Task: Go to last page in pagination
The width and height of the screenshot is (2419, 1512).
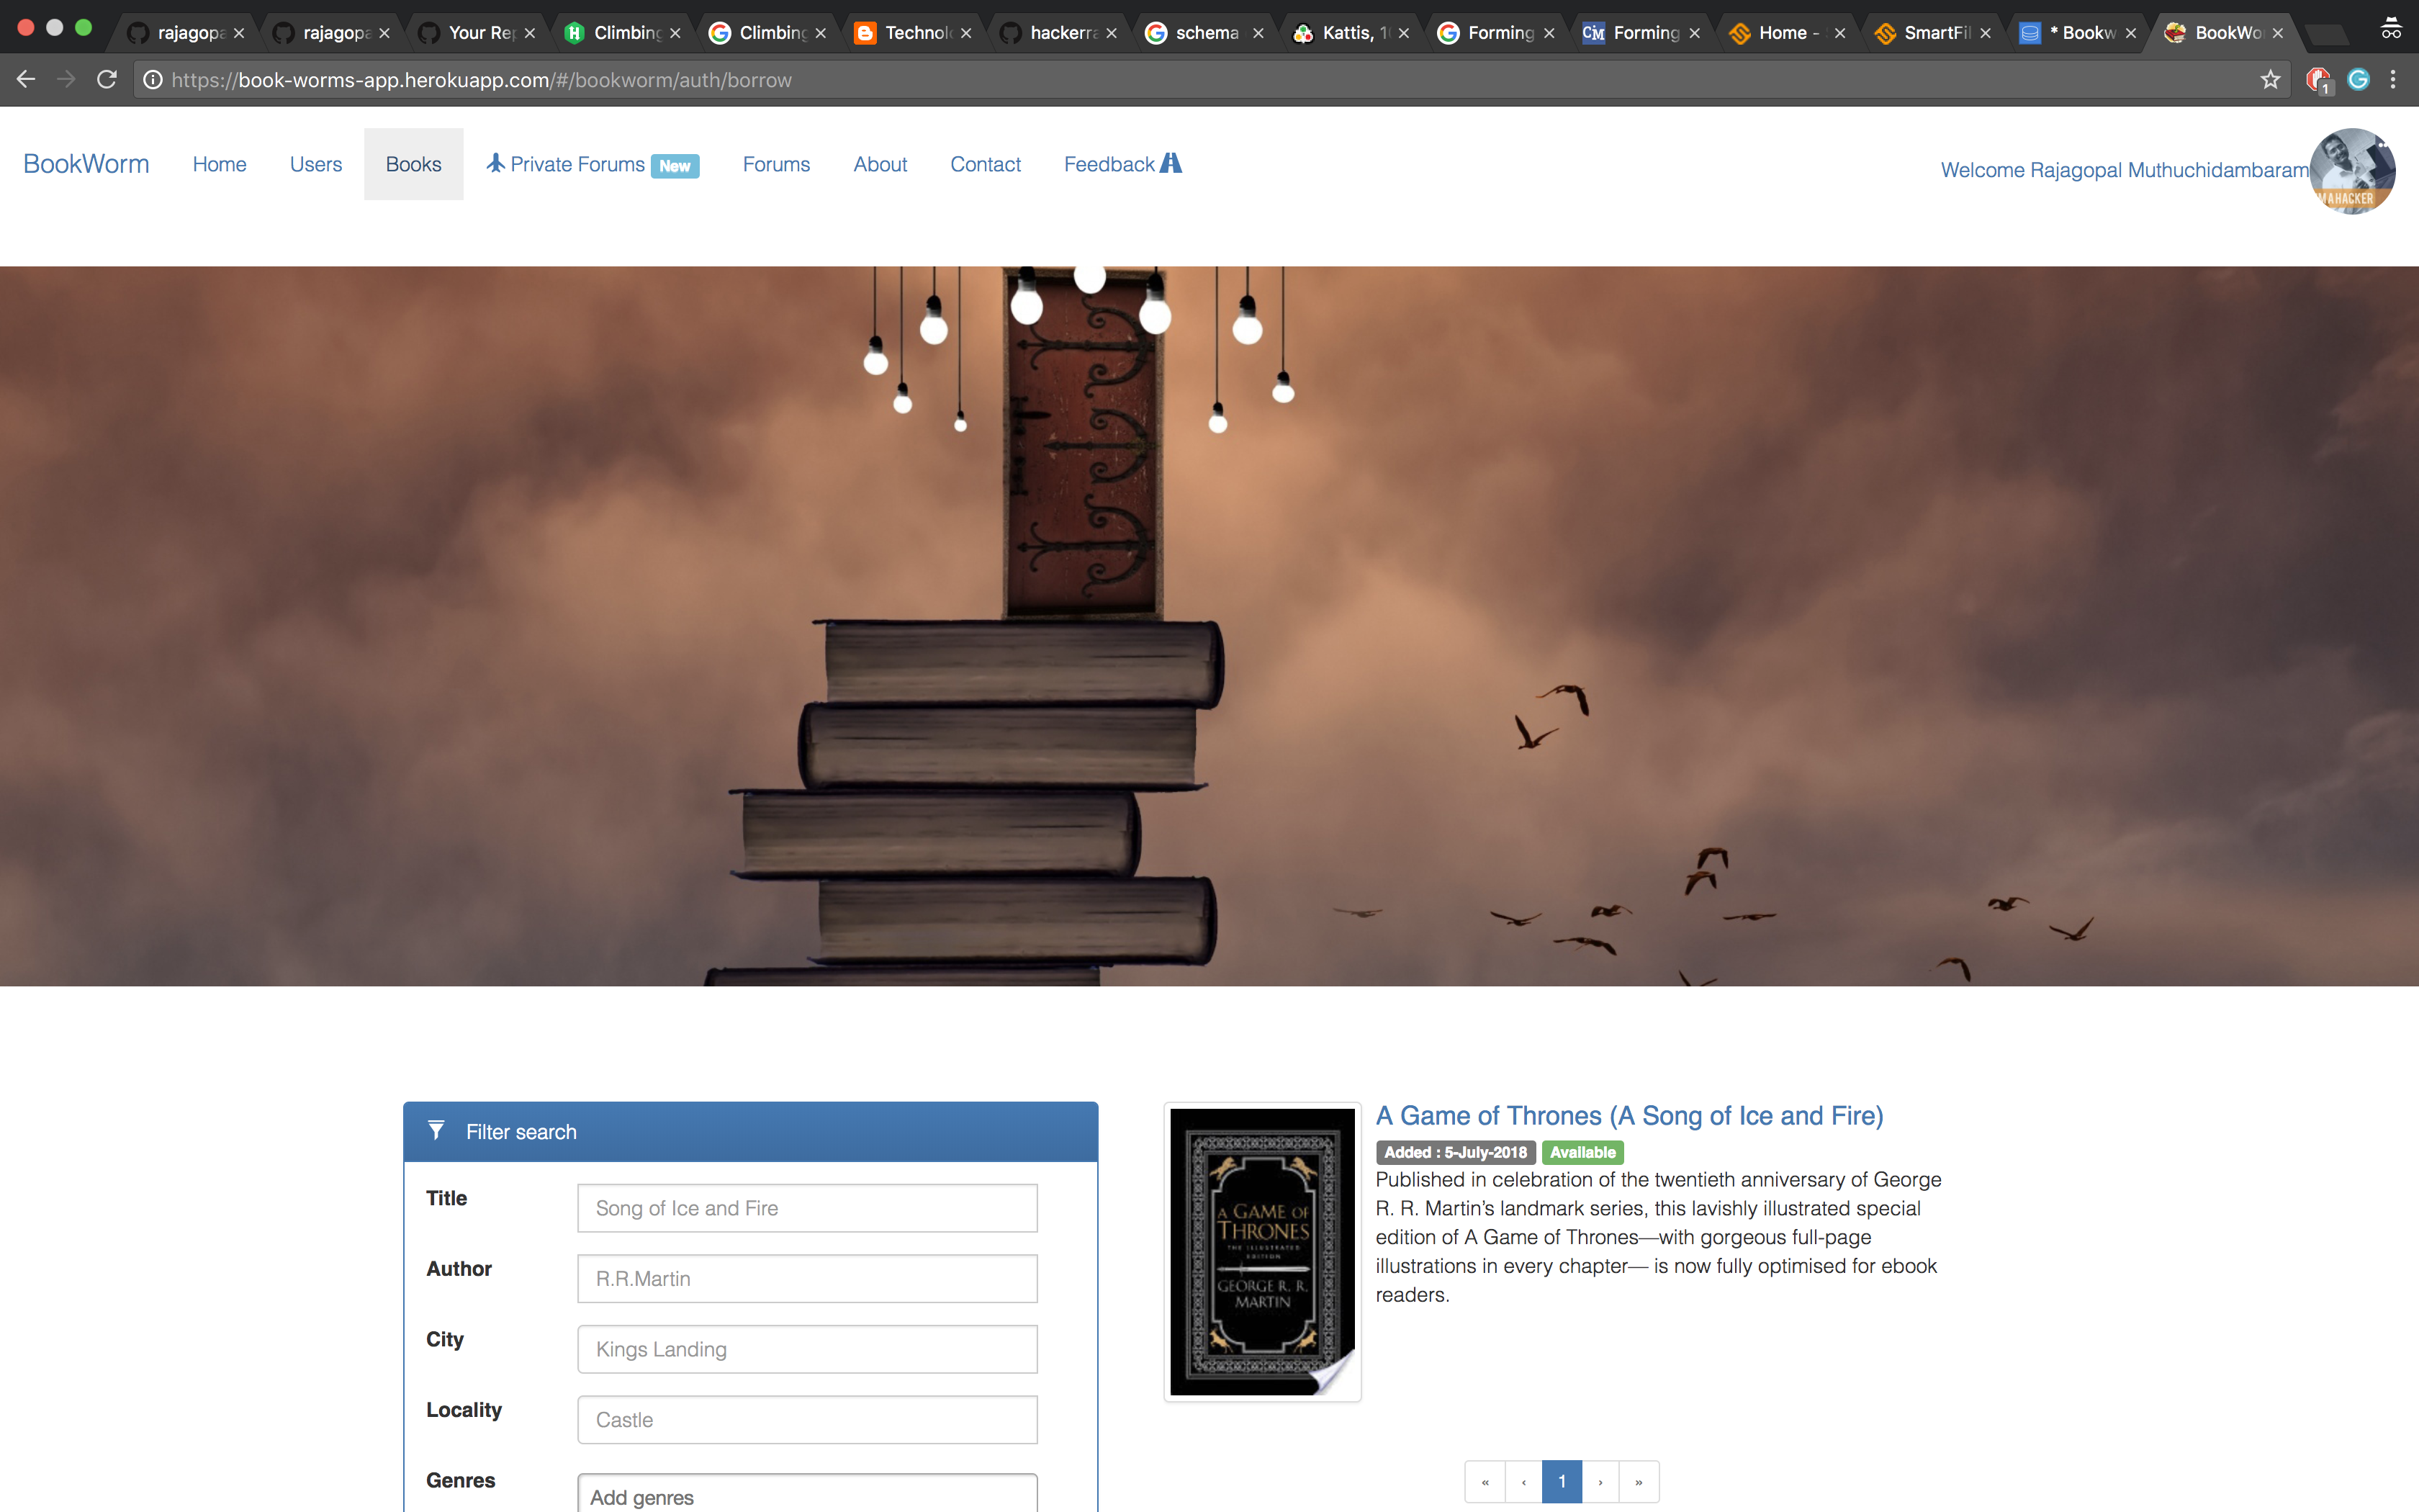Action: 1639,1482
